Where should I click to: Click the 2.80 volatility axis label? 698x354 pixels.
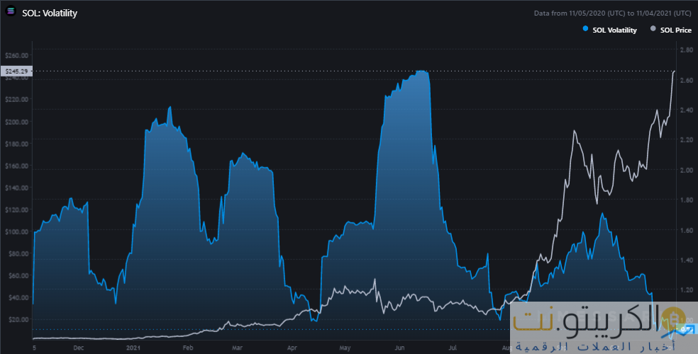685,50
